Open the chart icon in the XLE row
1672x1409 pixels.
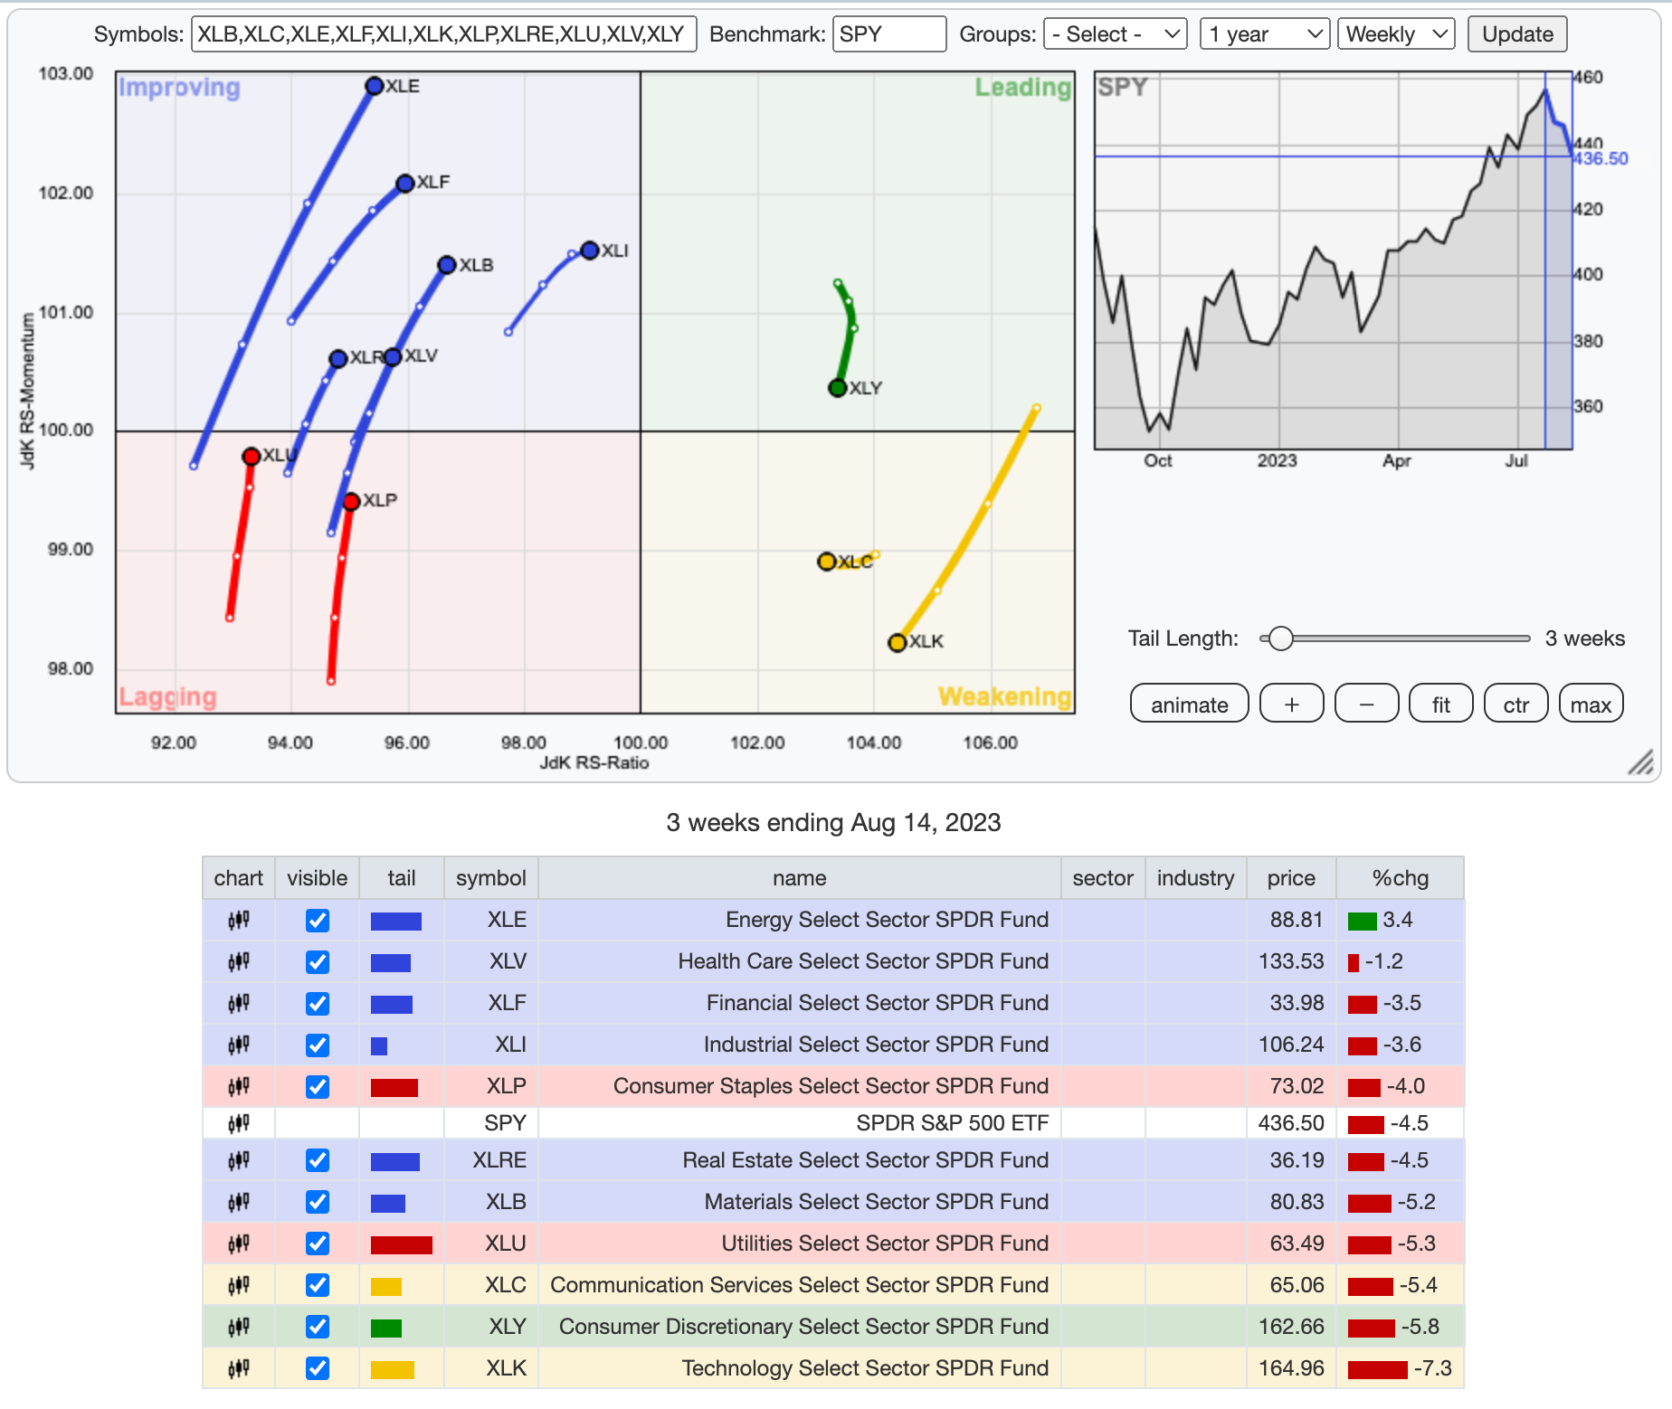[x=239, y=921]
